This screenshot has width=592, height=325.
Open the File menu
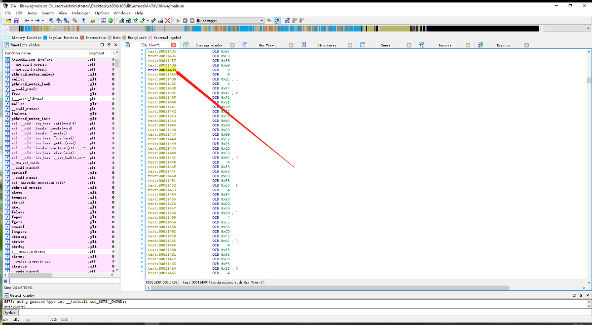tap(8, 13)
